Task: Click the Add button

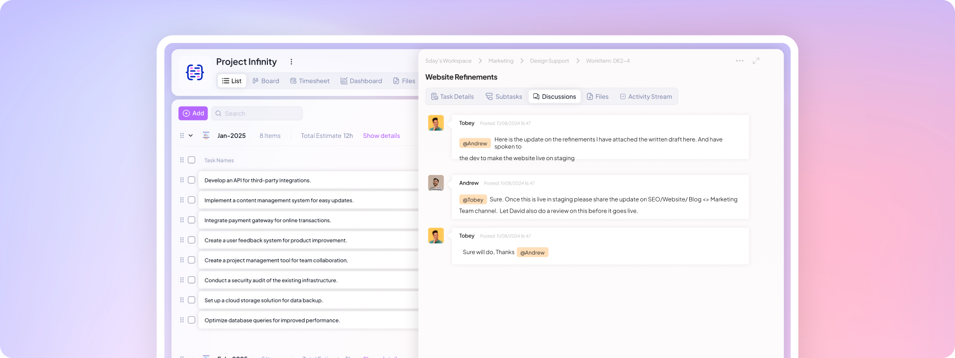Action: [193, 113]
